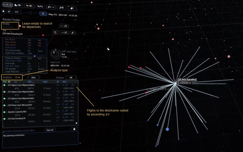Screen dimensions: 243x152
Task: Toggle the GTC time mode button
Action: pos(17,12)
